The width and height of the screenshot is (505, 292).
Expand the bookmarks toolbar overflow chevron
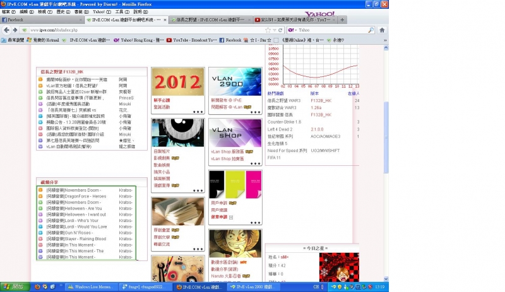[x=385, y=40]
